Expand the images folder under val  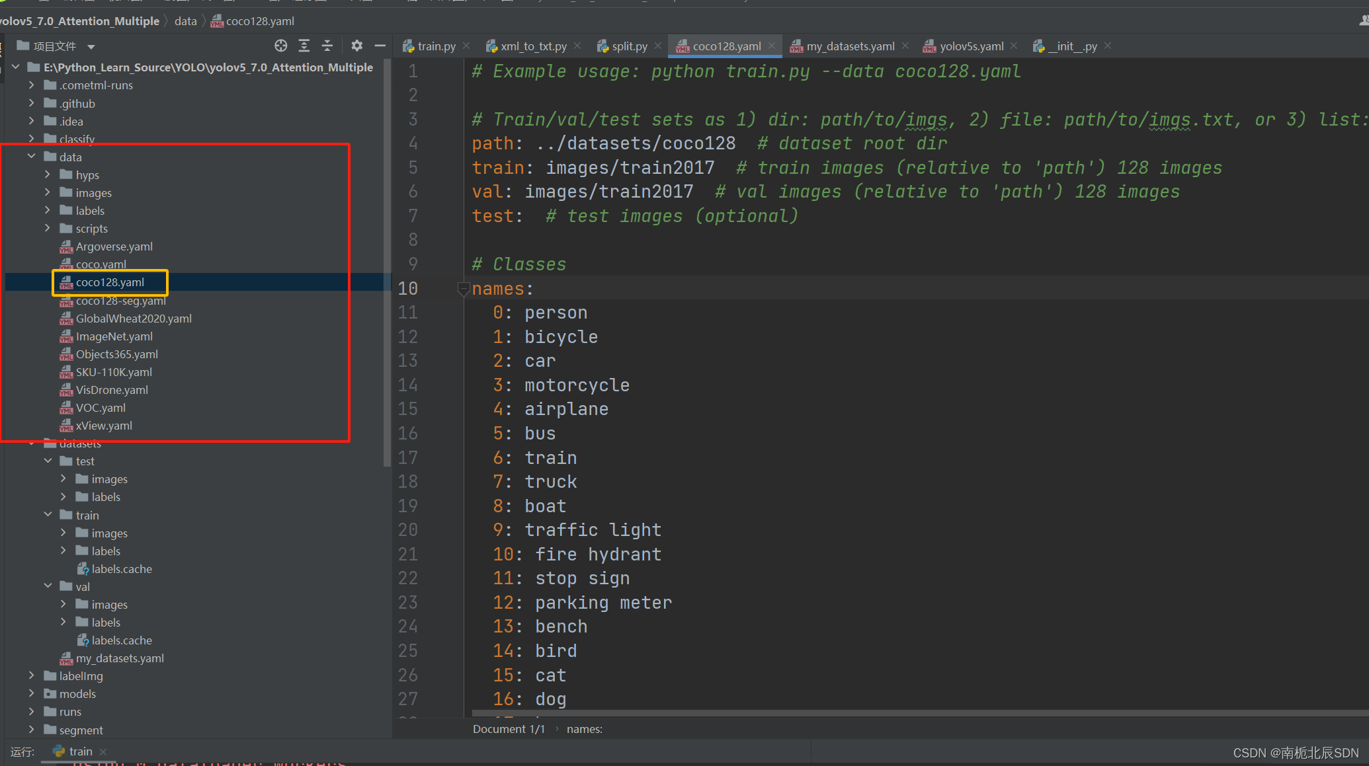(x=63, y=604)
